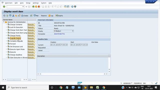Click the open padlock icon in status bar
Image resolution: width=160 pixels, height=90 pixels.
point(156,83)
